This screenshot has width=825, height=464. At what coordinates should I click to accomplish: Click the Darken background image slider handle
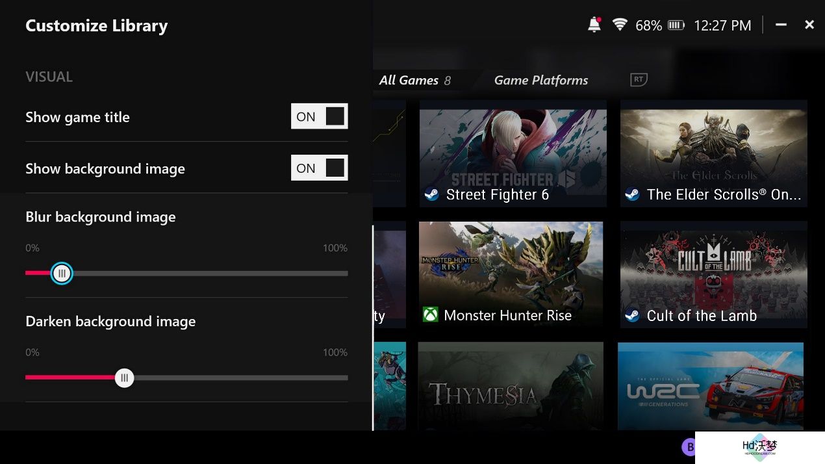pyautogui.click(x=124, y=378)
